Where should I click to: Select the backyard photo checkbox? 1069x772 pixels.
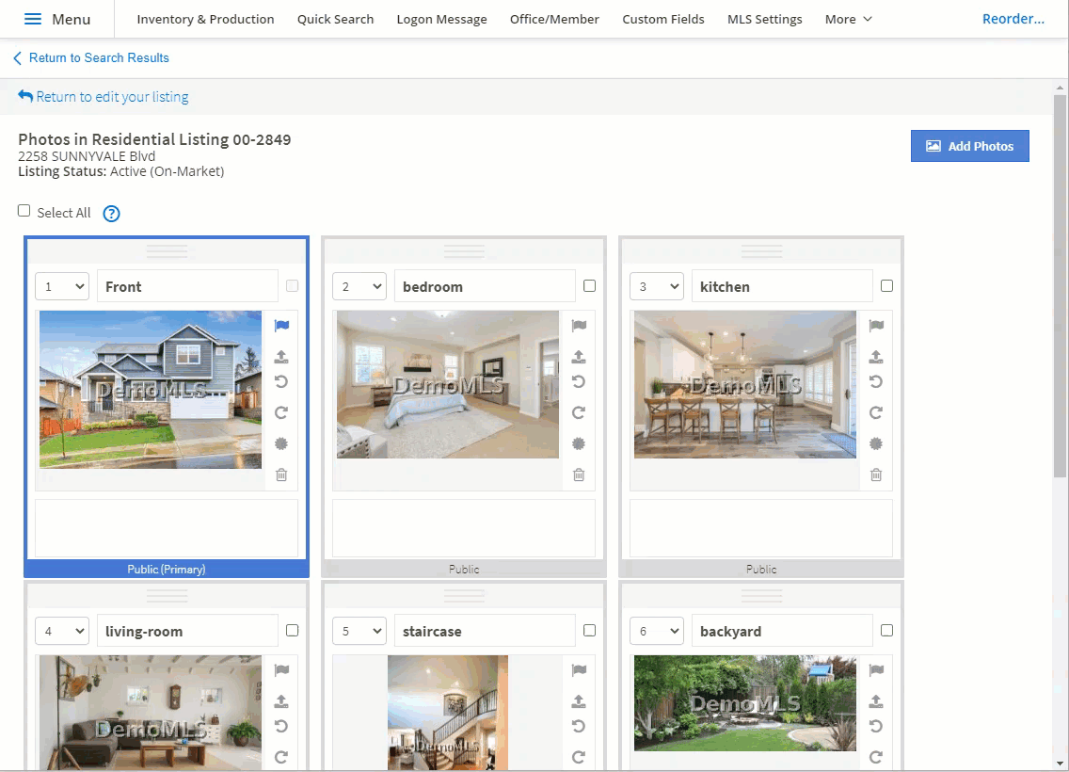(887, 630)
